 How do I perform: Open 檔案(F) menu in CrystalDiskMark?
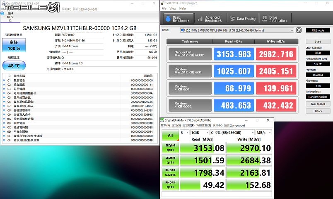click(x=165, y=126)
